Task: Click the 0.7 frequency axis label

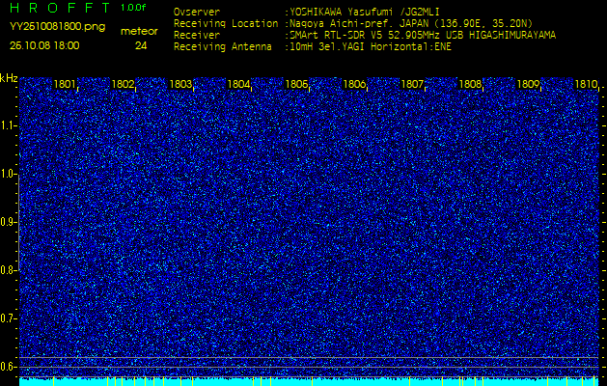Action: coord(8,318)
